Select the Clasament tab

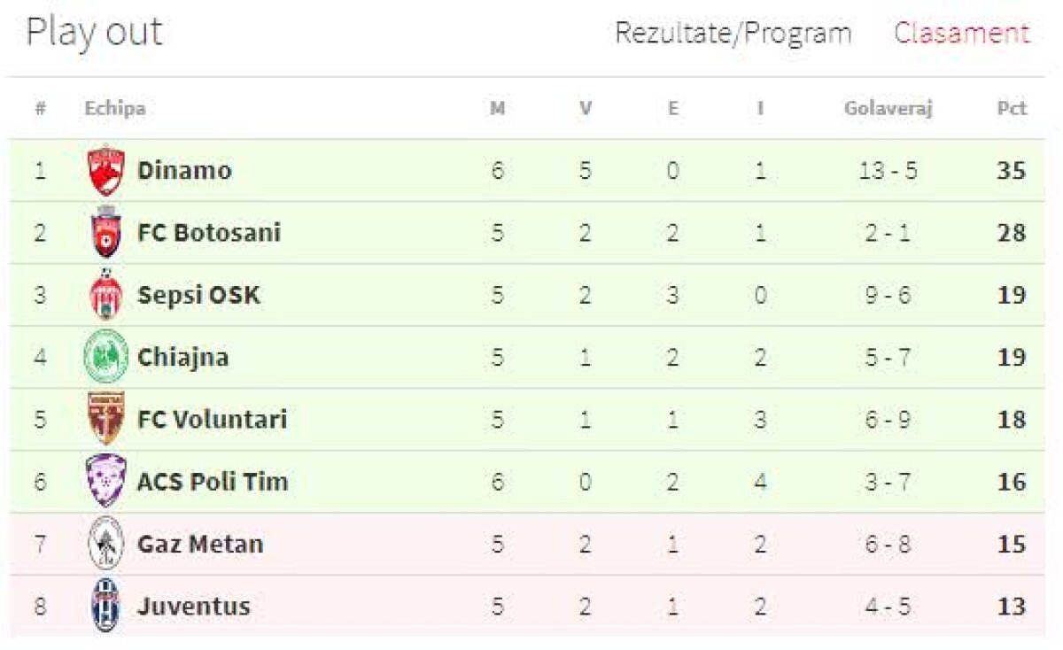[x=961, y=34]
